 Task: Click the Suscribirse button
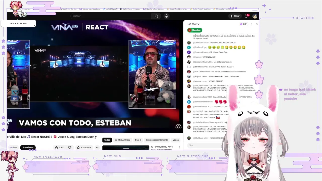(28, 148)
